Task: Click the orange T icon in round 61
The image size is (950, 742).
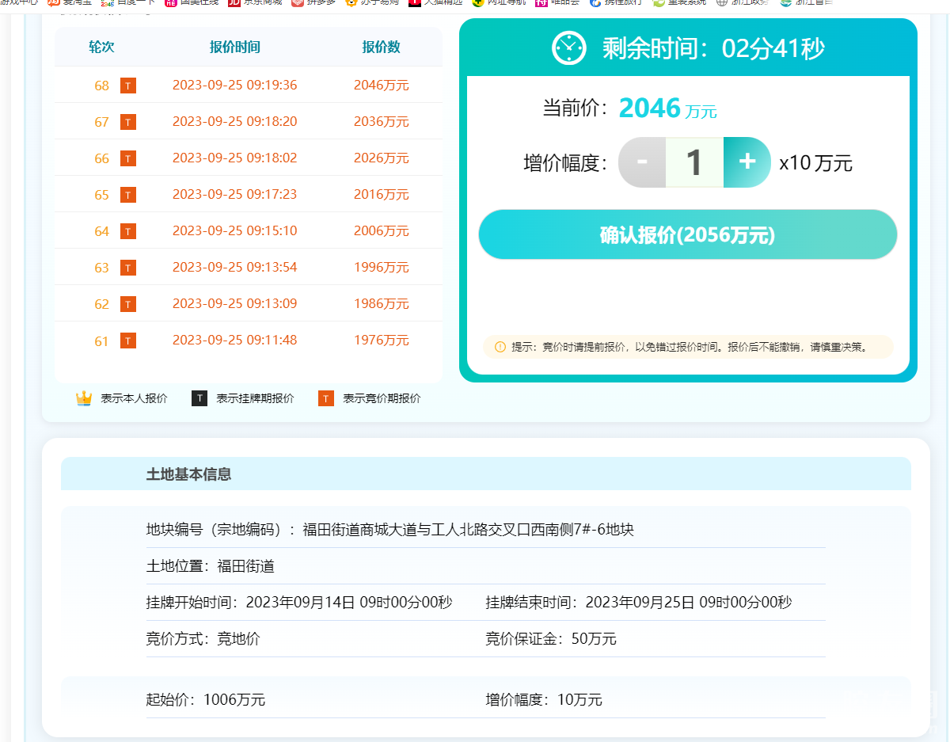Action: 128,341
